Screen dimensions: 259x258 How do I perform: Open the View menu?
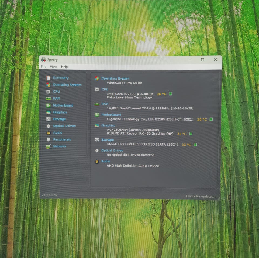[53, 66]
